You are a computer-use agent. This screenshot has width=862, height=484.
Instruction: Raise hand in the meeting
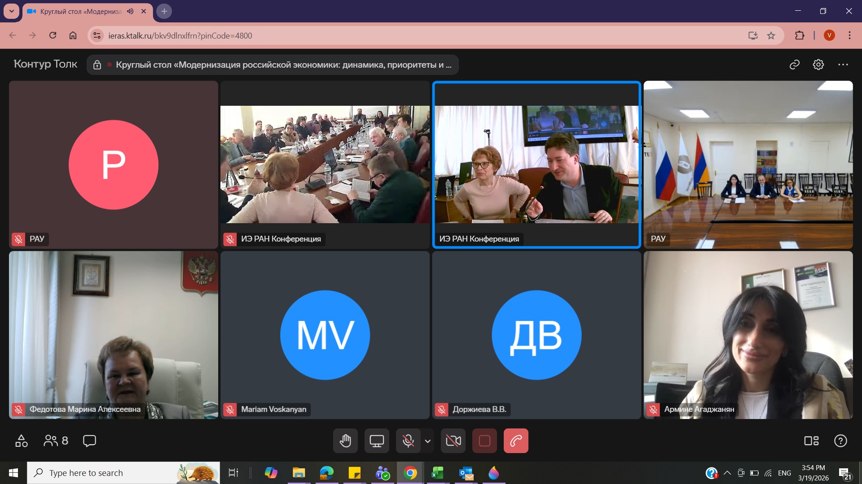pyautogui.click(x=345, y=441)
